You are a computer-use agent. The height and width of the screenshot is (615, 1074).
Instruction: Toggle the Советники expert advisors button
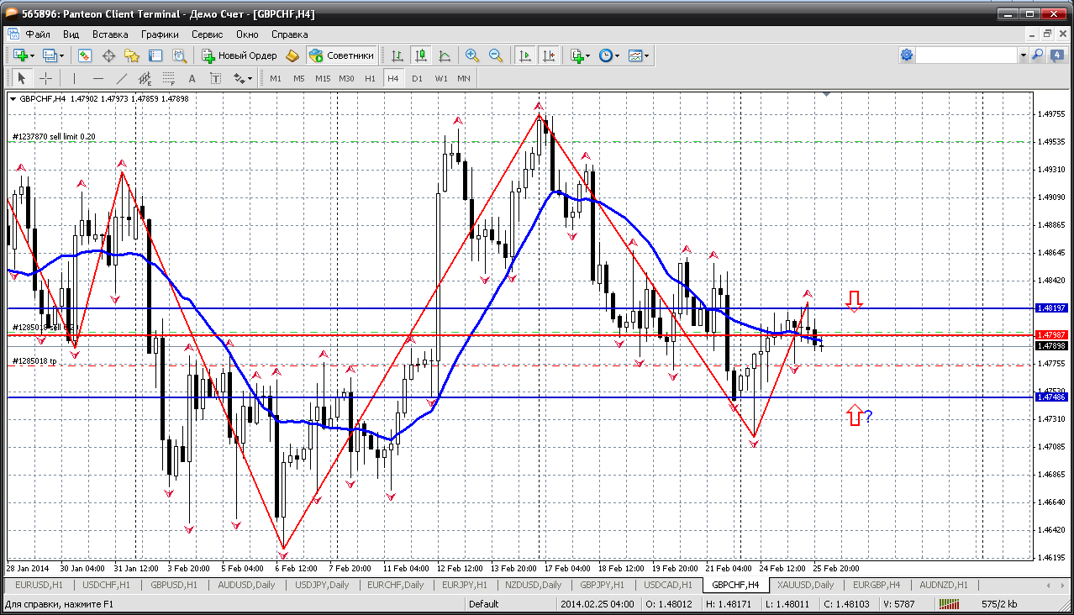[341, 55]
